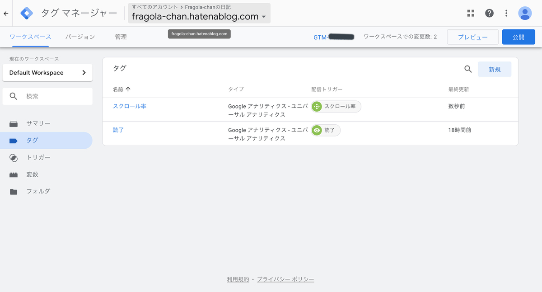Switch to the 管理 tab

[x=121, y=37]
